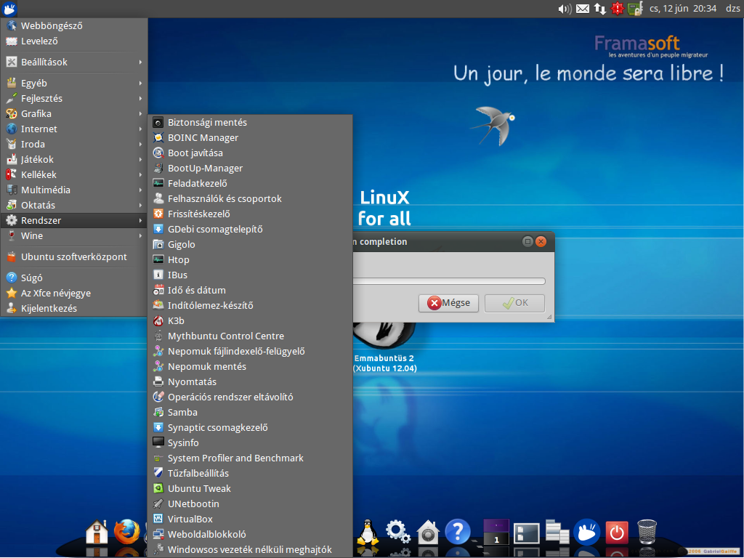This screenshot has height=558, width=744.
Task: Open IBus
Action: coord(250,275)
